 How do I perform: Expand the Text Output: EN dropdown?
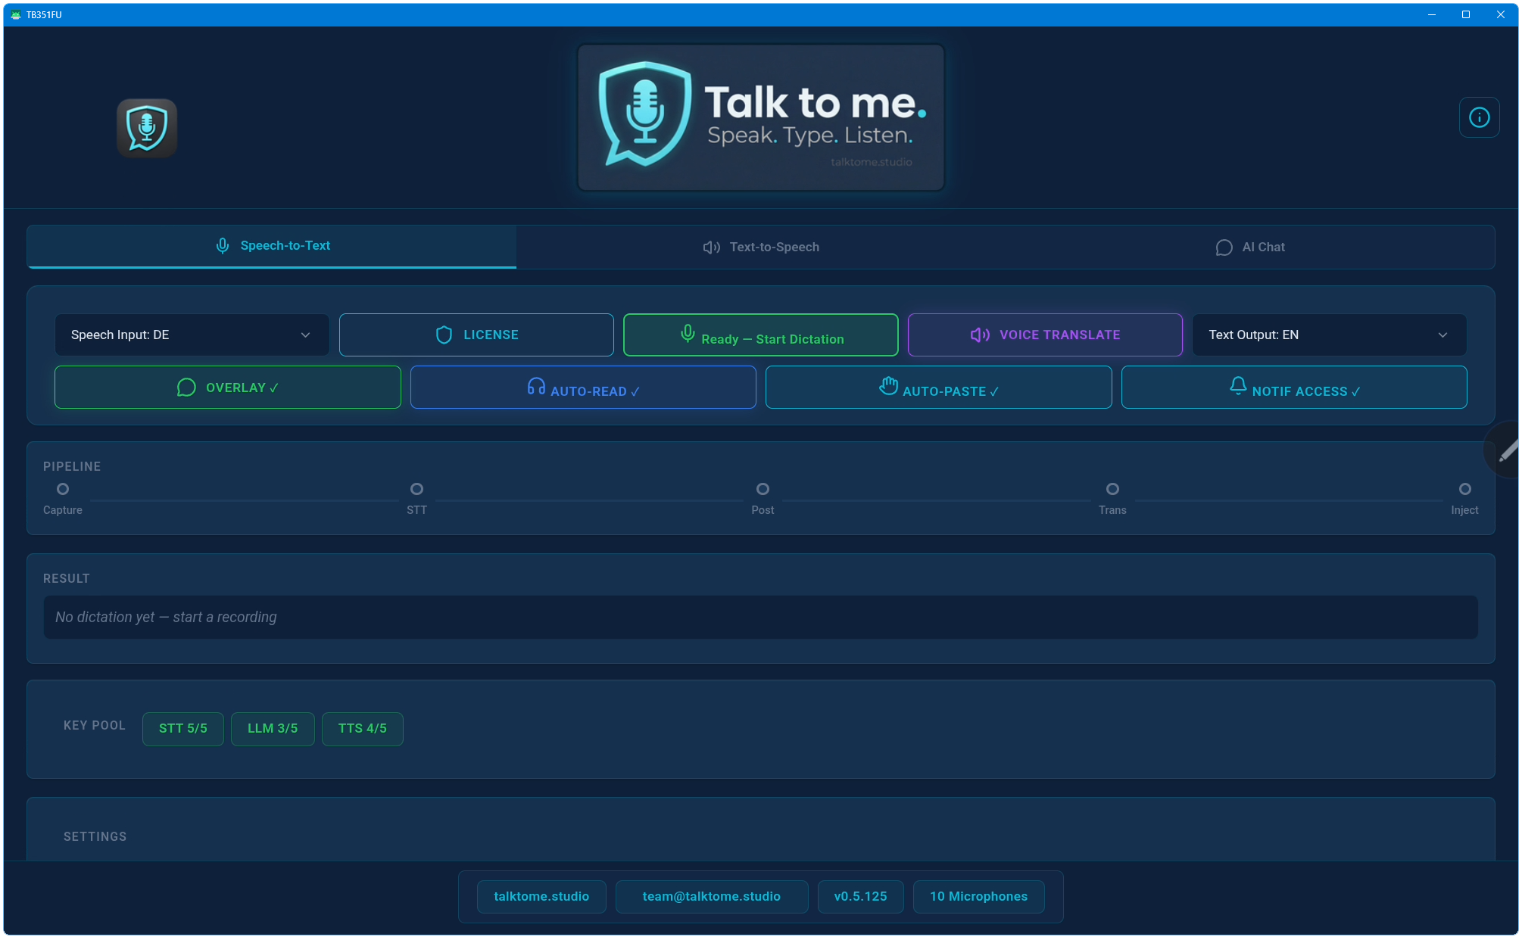pyautogui.click(x=1329, y=335)
